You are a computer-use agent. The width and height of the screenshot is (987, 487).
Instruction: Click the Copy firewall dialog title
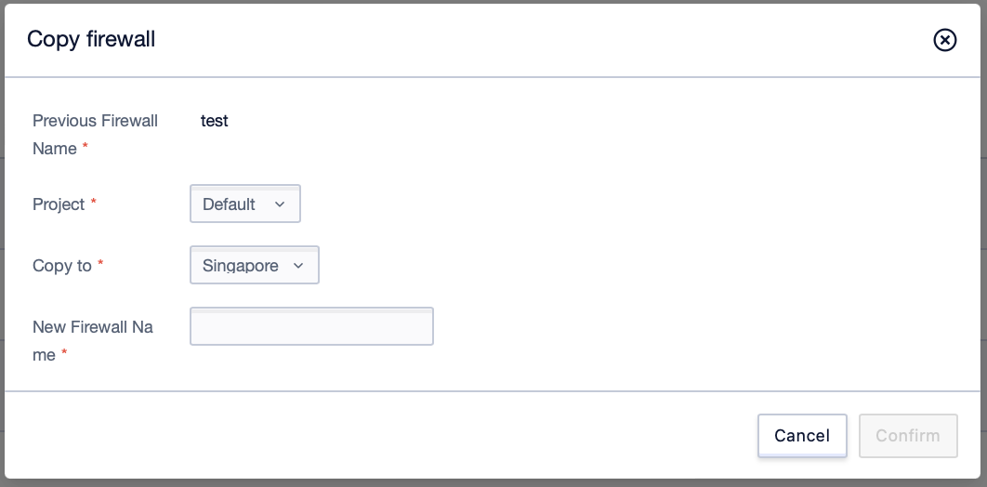point(91,39)
